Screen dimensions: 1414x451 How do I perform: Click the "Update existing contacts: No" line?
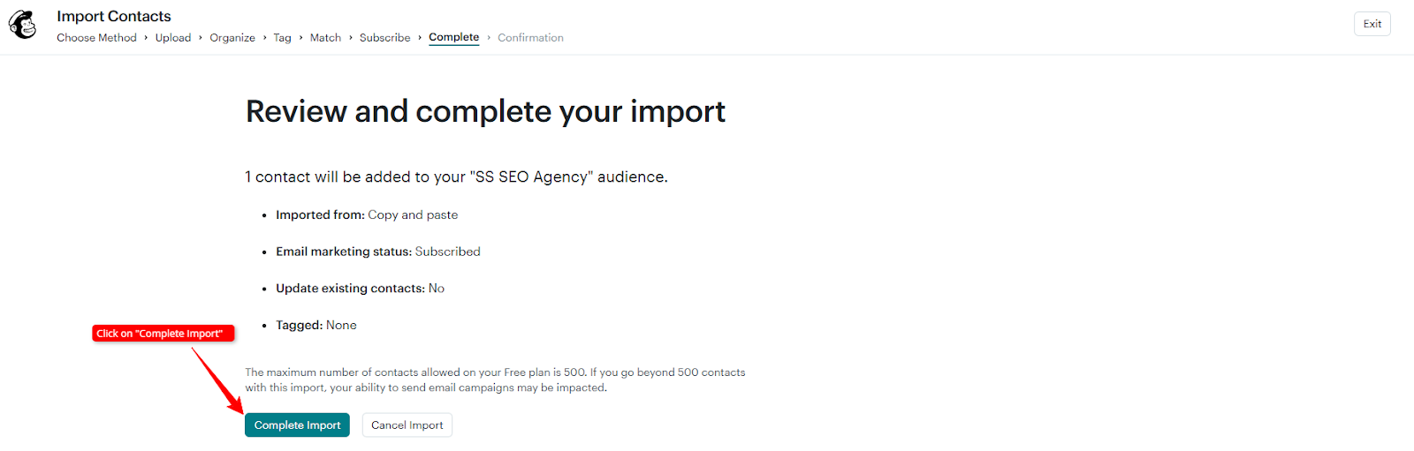click(360, 289)
